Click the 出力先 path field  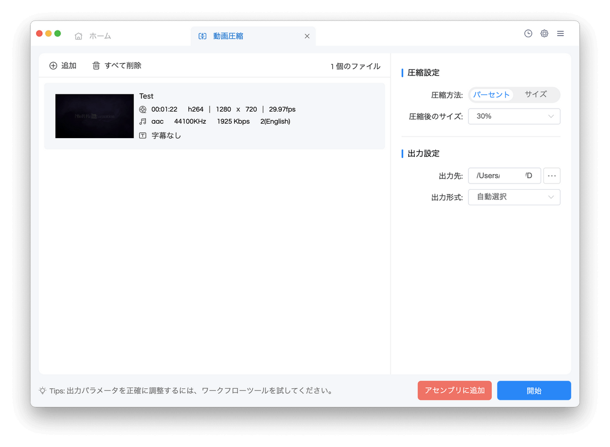pos(504,175)
